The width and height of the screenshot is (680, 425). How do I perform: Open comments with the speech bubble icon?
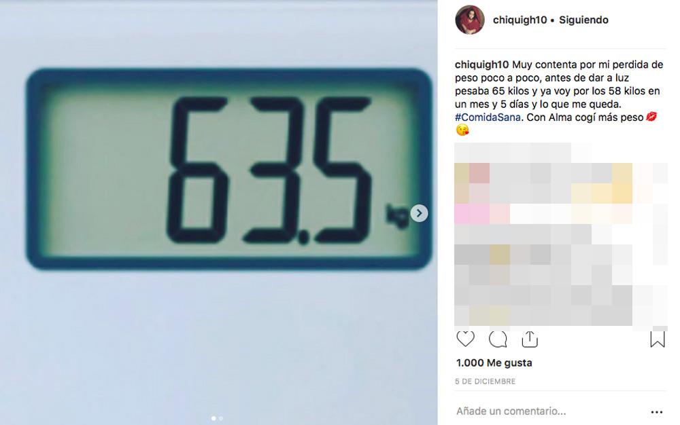pyautogui.click(x=498, y=339)
